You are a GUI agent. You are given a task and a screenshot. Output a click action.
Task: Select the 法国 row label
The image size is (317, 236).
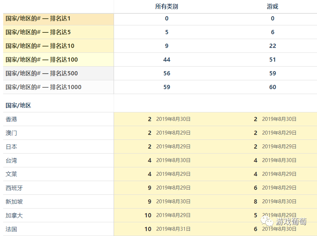[x=11, y=229]
